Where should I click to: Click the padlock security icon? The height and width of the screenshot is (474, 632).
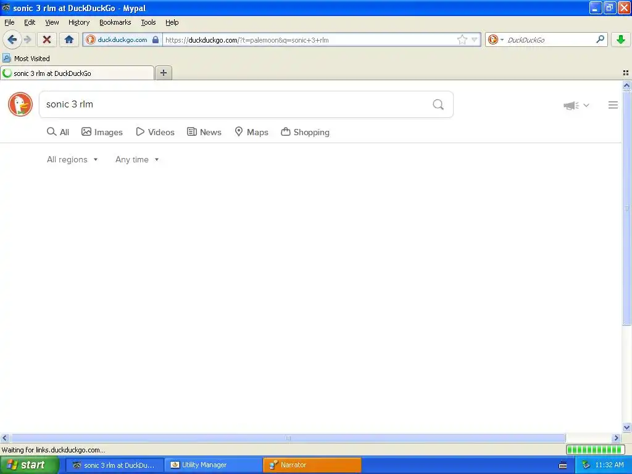pyautogui.click(x=155, y=39)
